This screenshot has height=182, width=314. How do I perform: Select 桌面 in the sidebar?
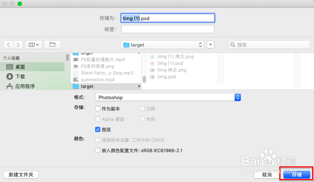tap(32, 67)
